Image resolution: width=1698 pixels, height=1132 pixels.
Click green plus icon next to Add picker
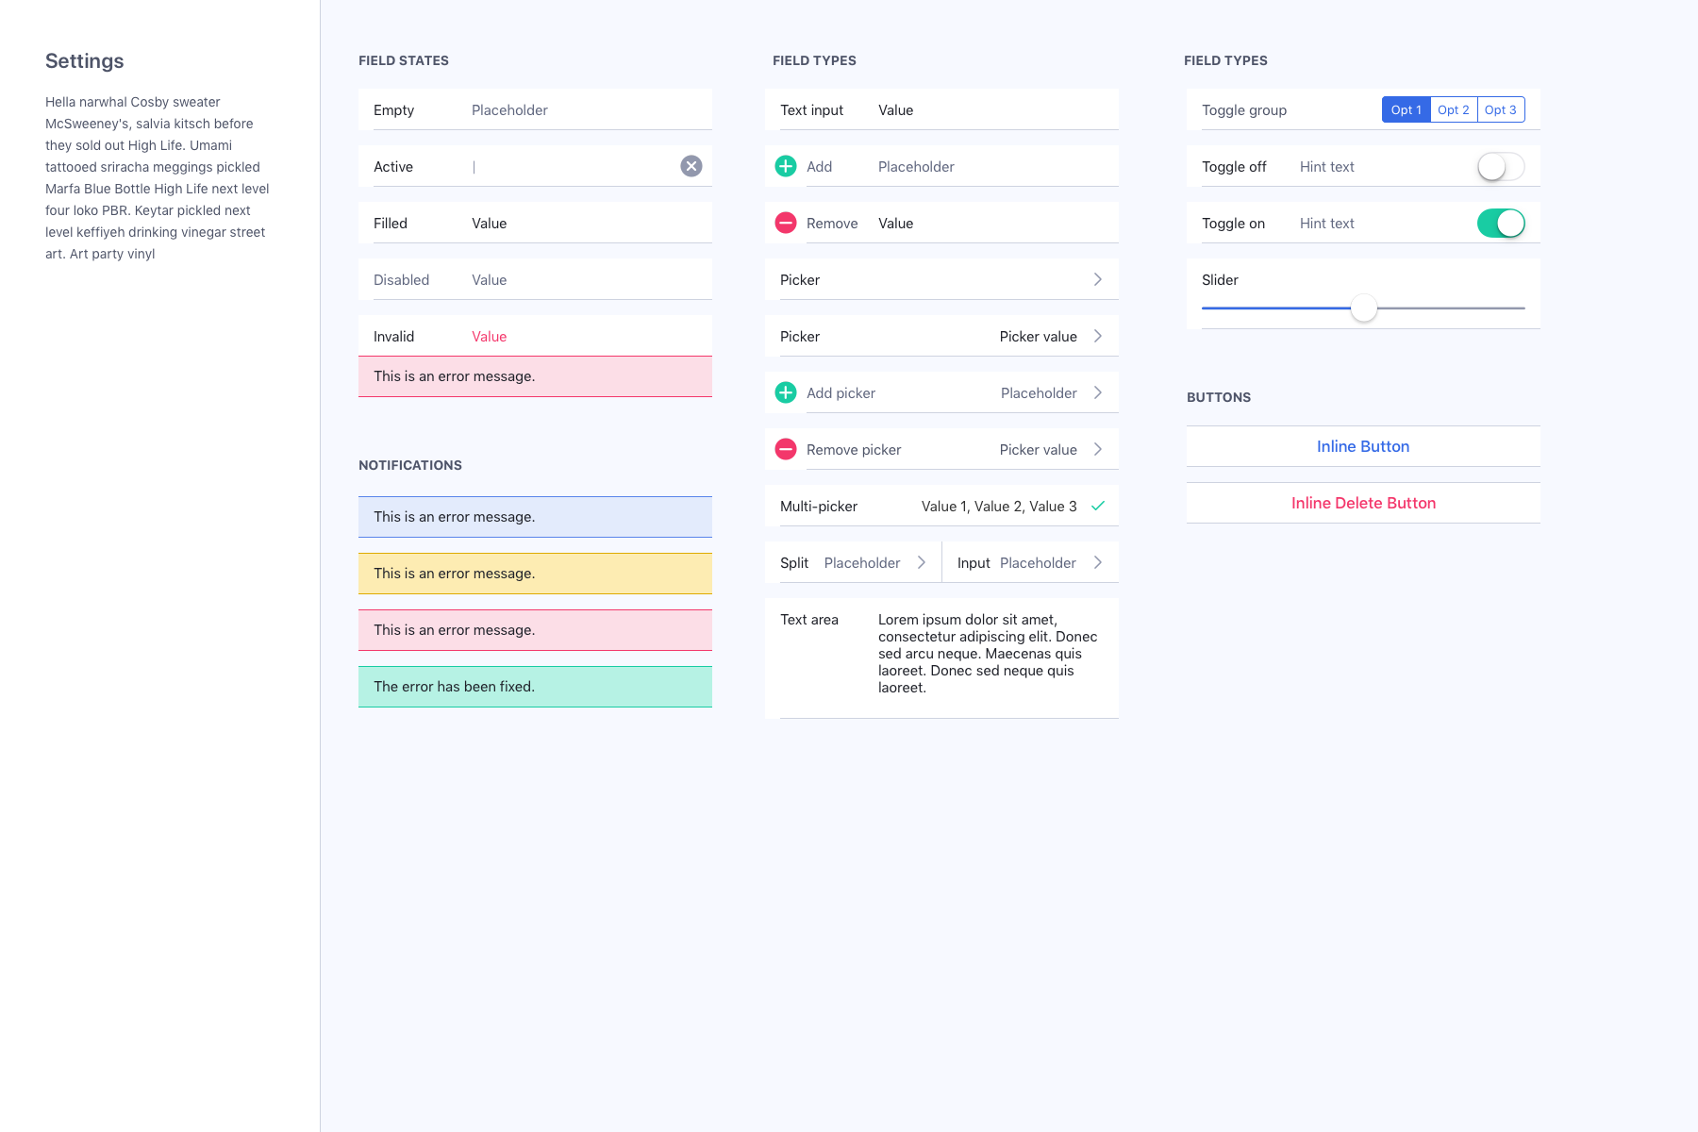pyautogui.click(x=786, y=392)
